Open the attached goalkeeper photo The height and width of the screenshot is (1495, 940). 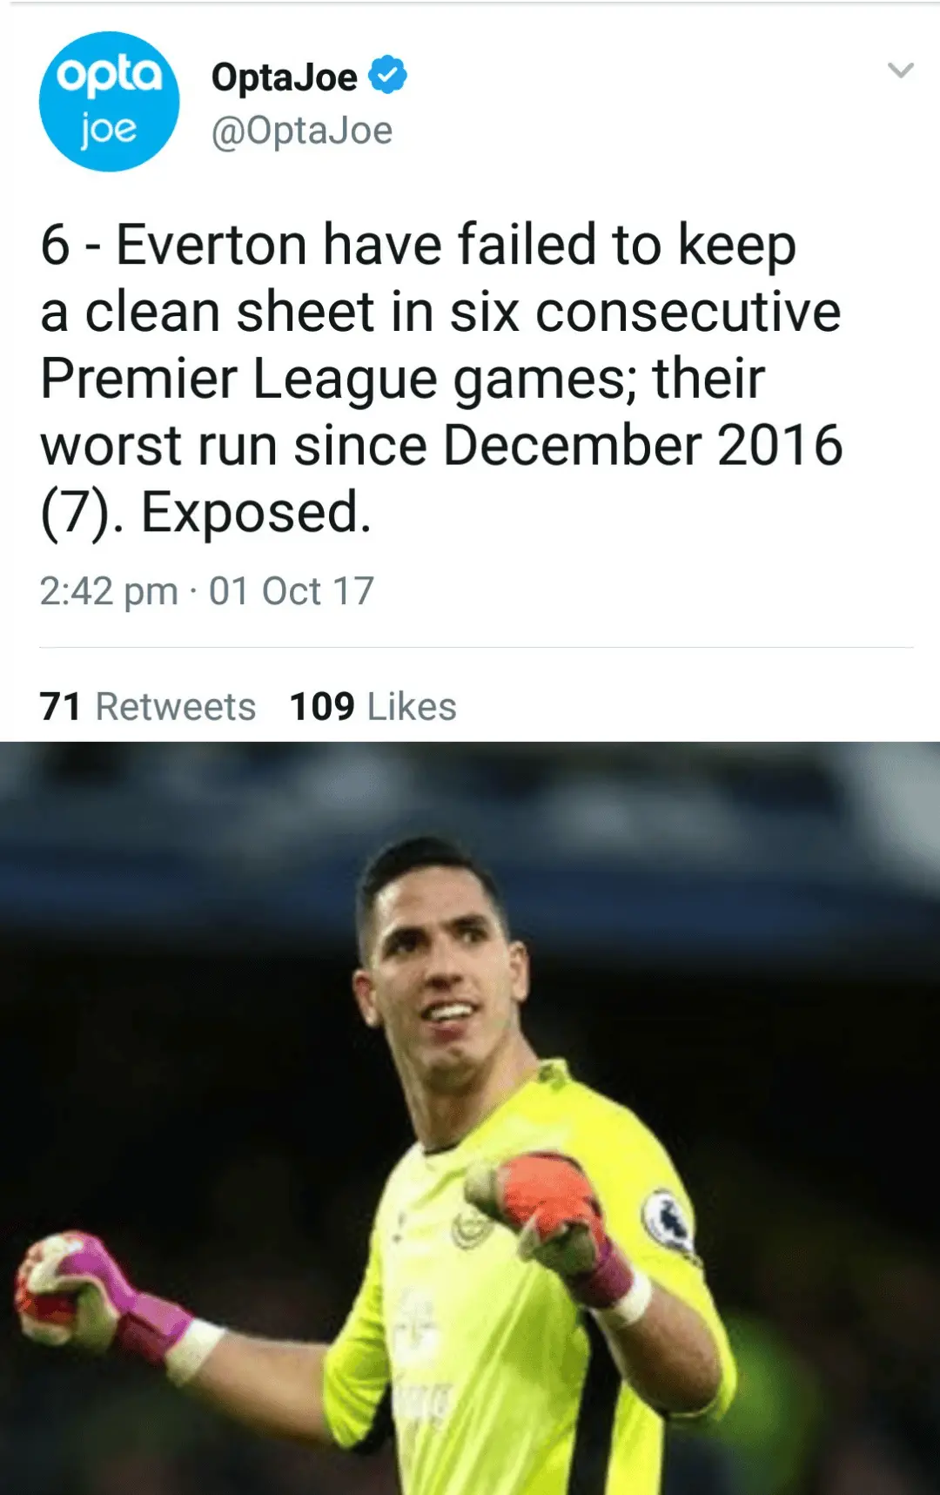pos(470,1118)
